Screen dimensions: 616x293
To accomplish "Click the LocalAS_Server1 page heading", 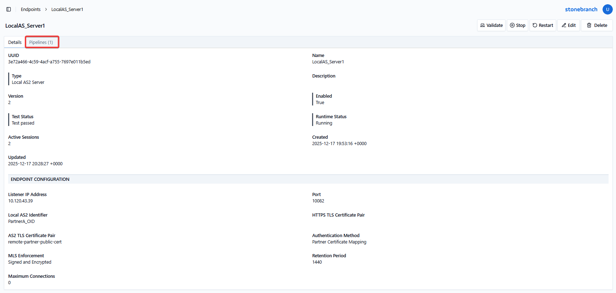I will pos(25,26).
